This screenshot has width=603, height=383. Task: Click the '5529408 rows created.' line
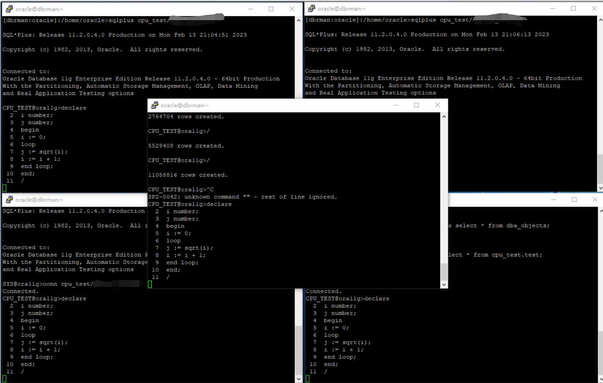click(x=186, y=146)
